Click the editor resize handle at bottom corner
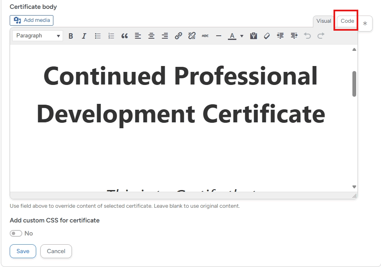381x267 pixels. [355, 196]
